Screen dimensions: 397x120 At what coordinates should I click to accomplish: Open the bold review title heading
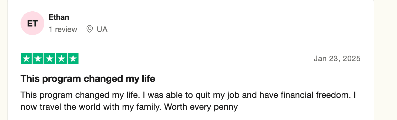click(x=88, y=79)
